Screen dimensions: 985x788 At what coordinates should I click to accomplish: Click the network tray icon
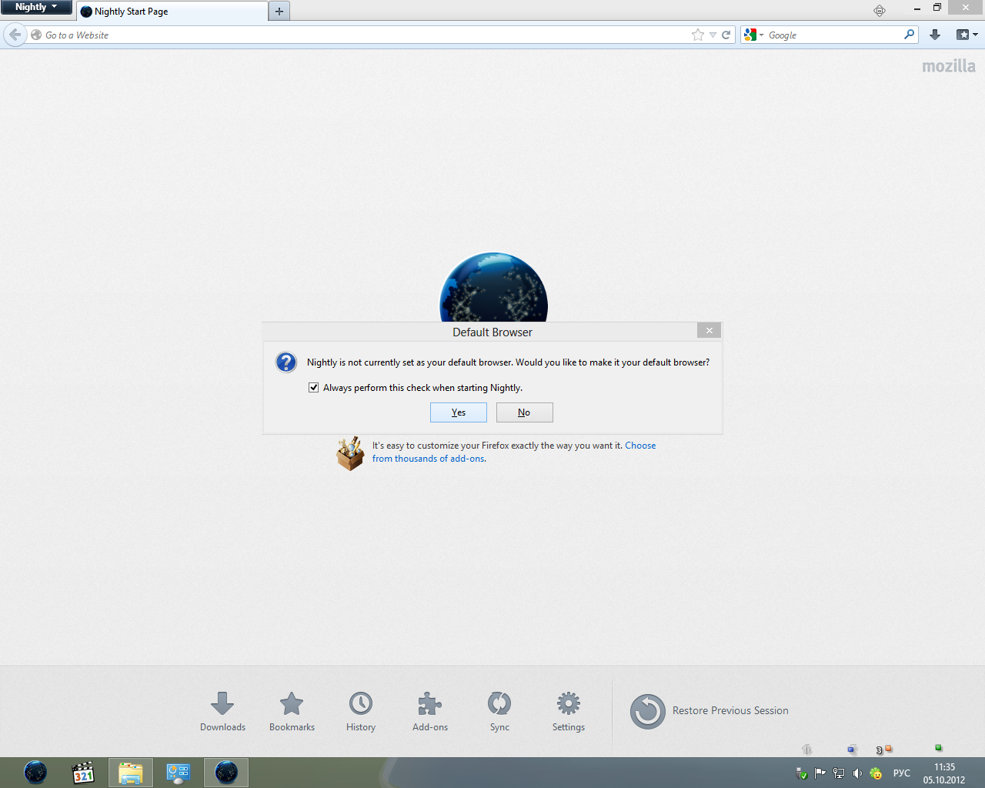[x=839, y=773]
